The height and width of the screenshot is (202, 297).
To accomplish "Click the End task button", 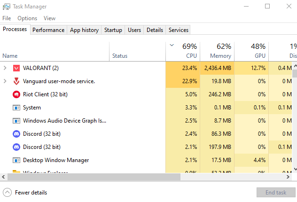I will click(276, 193).
